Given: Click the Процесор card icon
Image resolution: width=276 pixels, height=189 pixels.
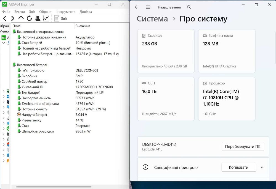Looking at the screenshot, I should tap(205, 83).
